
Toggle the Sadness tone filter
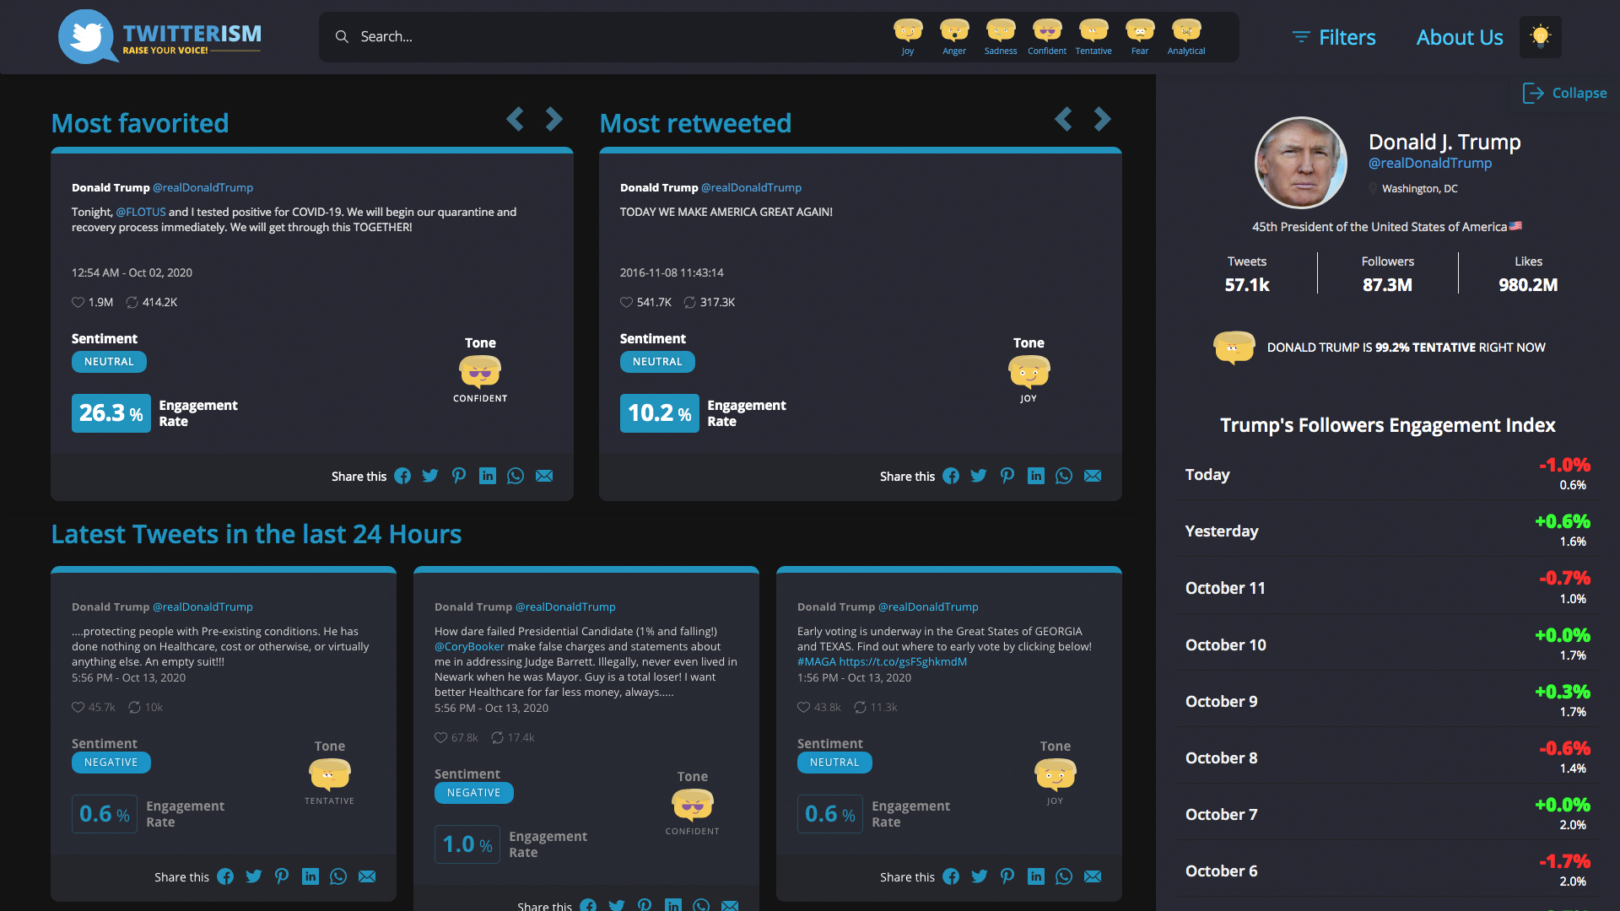coord(1001,32)
